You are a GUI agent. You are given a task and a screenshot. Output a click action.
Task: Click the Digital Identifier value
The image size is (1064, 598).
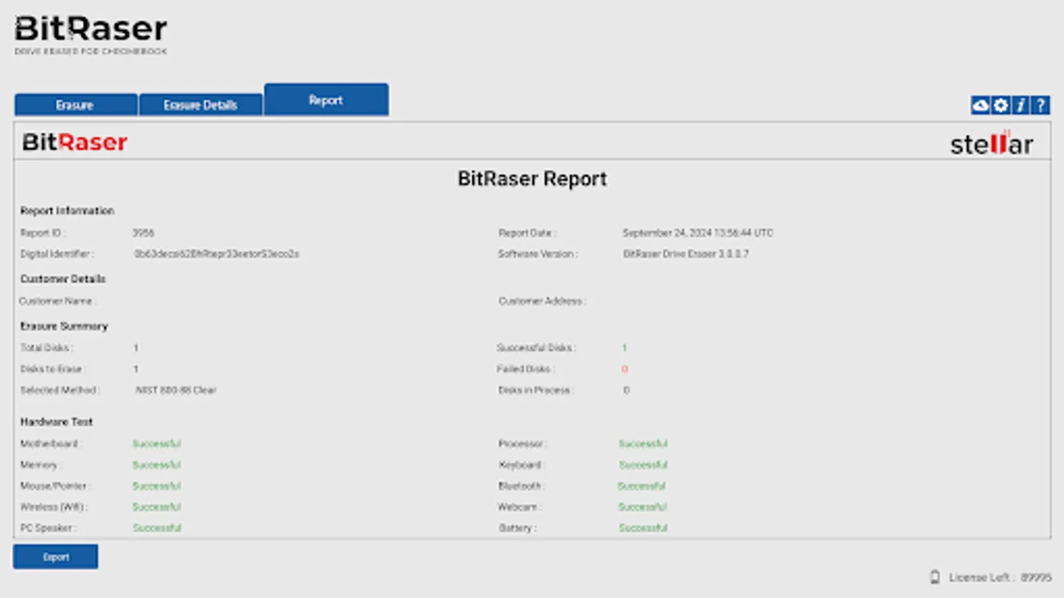[217, 254]
